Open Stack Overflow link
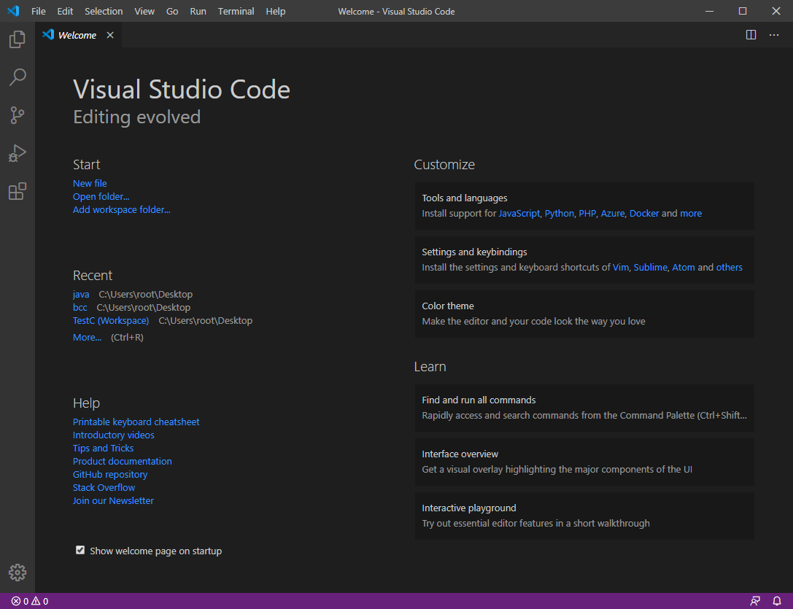Screen dimensions: 793x609 [104, 488]
